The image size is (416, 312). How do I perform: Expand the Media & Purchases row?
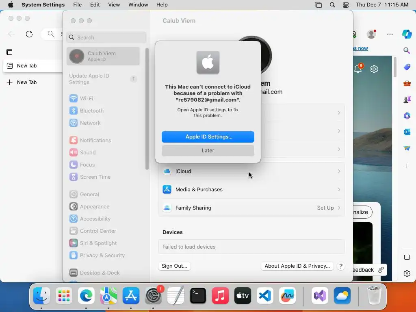coord(251,189)
